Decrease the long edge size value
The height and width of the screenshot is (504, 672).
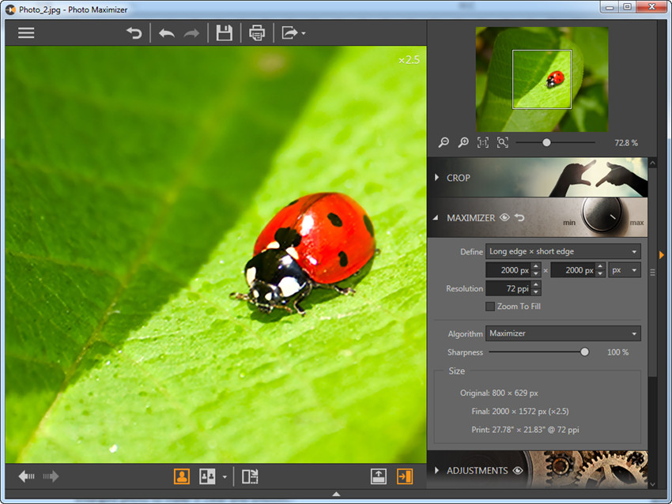536,273
